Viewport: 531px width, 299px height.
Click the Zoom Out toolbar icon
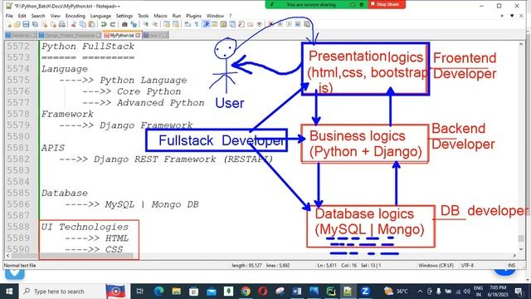click(155, 24)
